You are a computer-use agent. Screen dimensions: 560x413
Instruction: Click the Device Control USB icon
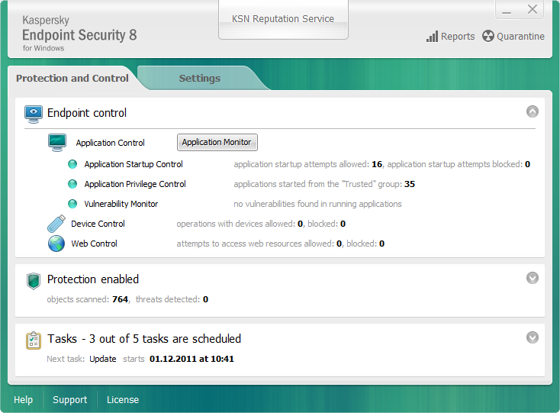[x=56, y=224]
